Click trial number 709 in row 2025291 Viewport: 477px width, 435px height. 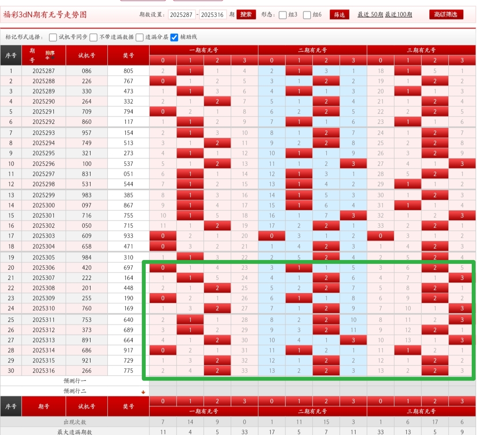pos(87,112)
